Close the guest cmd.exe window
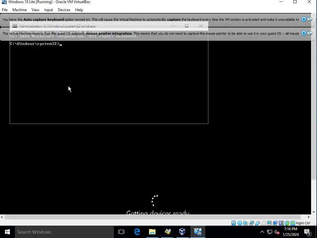The width and height of the screenshot is (317, 238). coord(201,26)
